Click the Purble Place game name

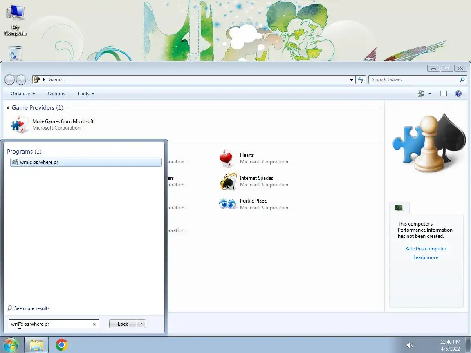pos(253,201)
